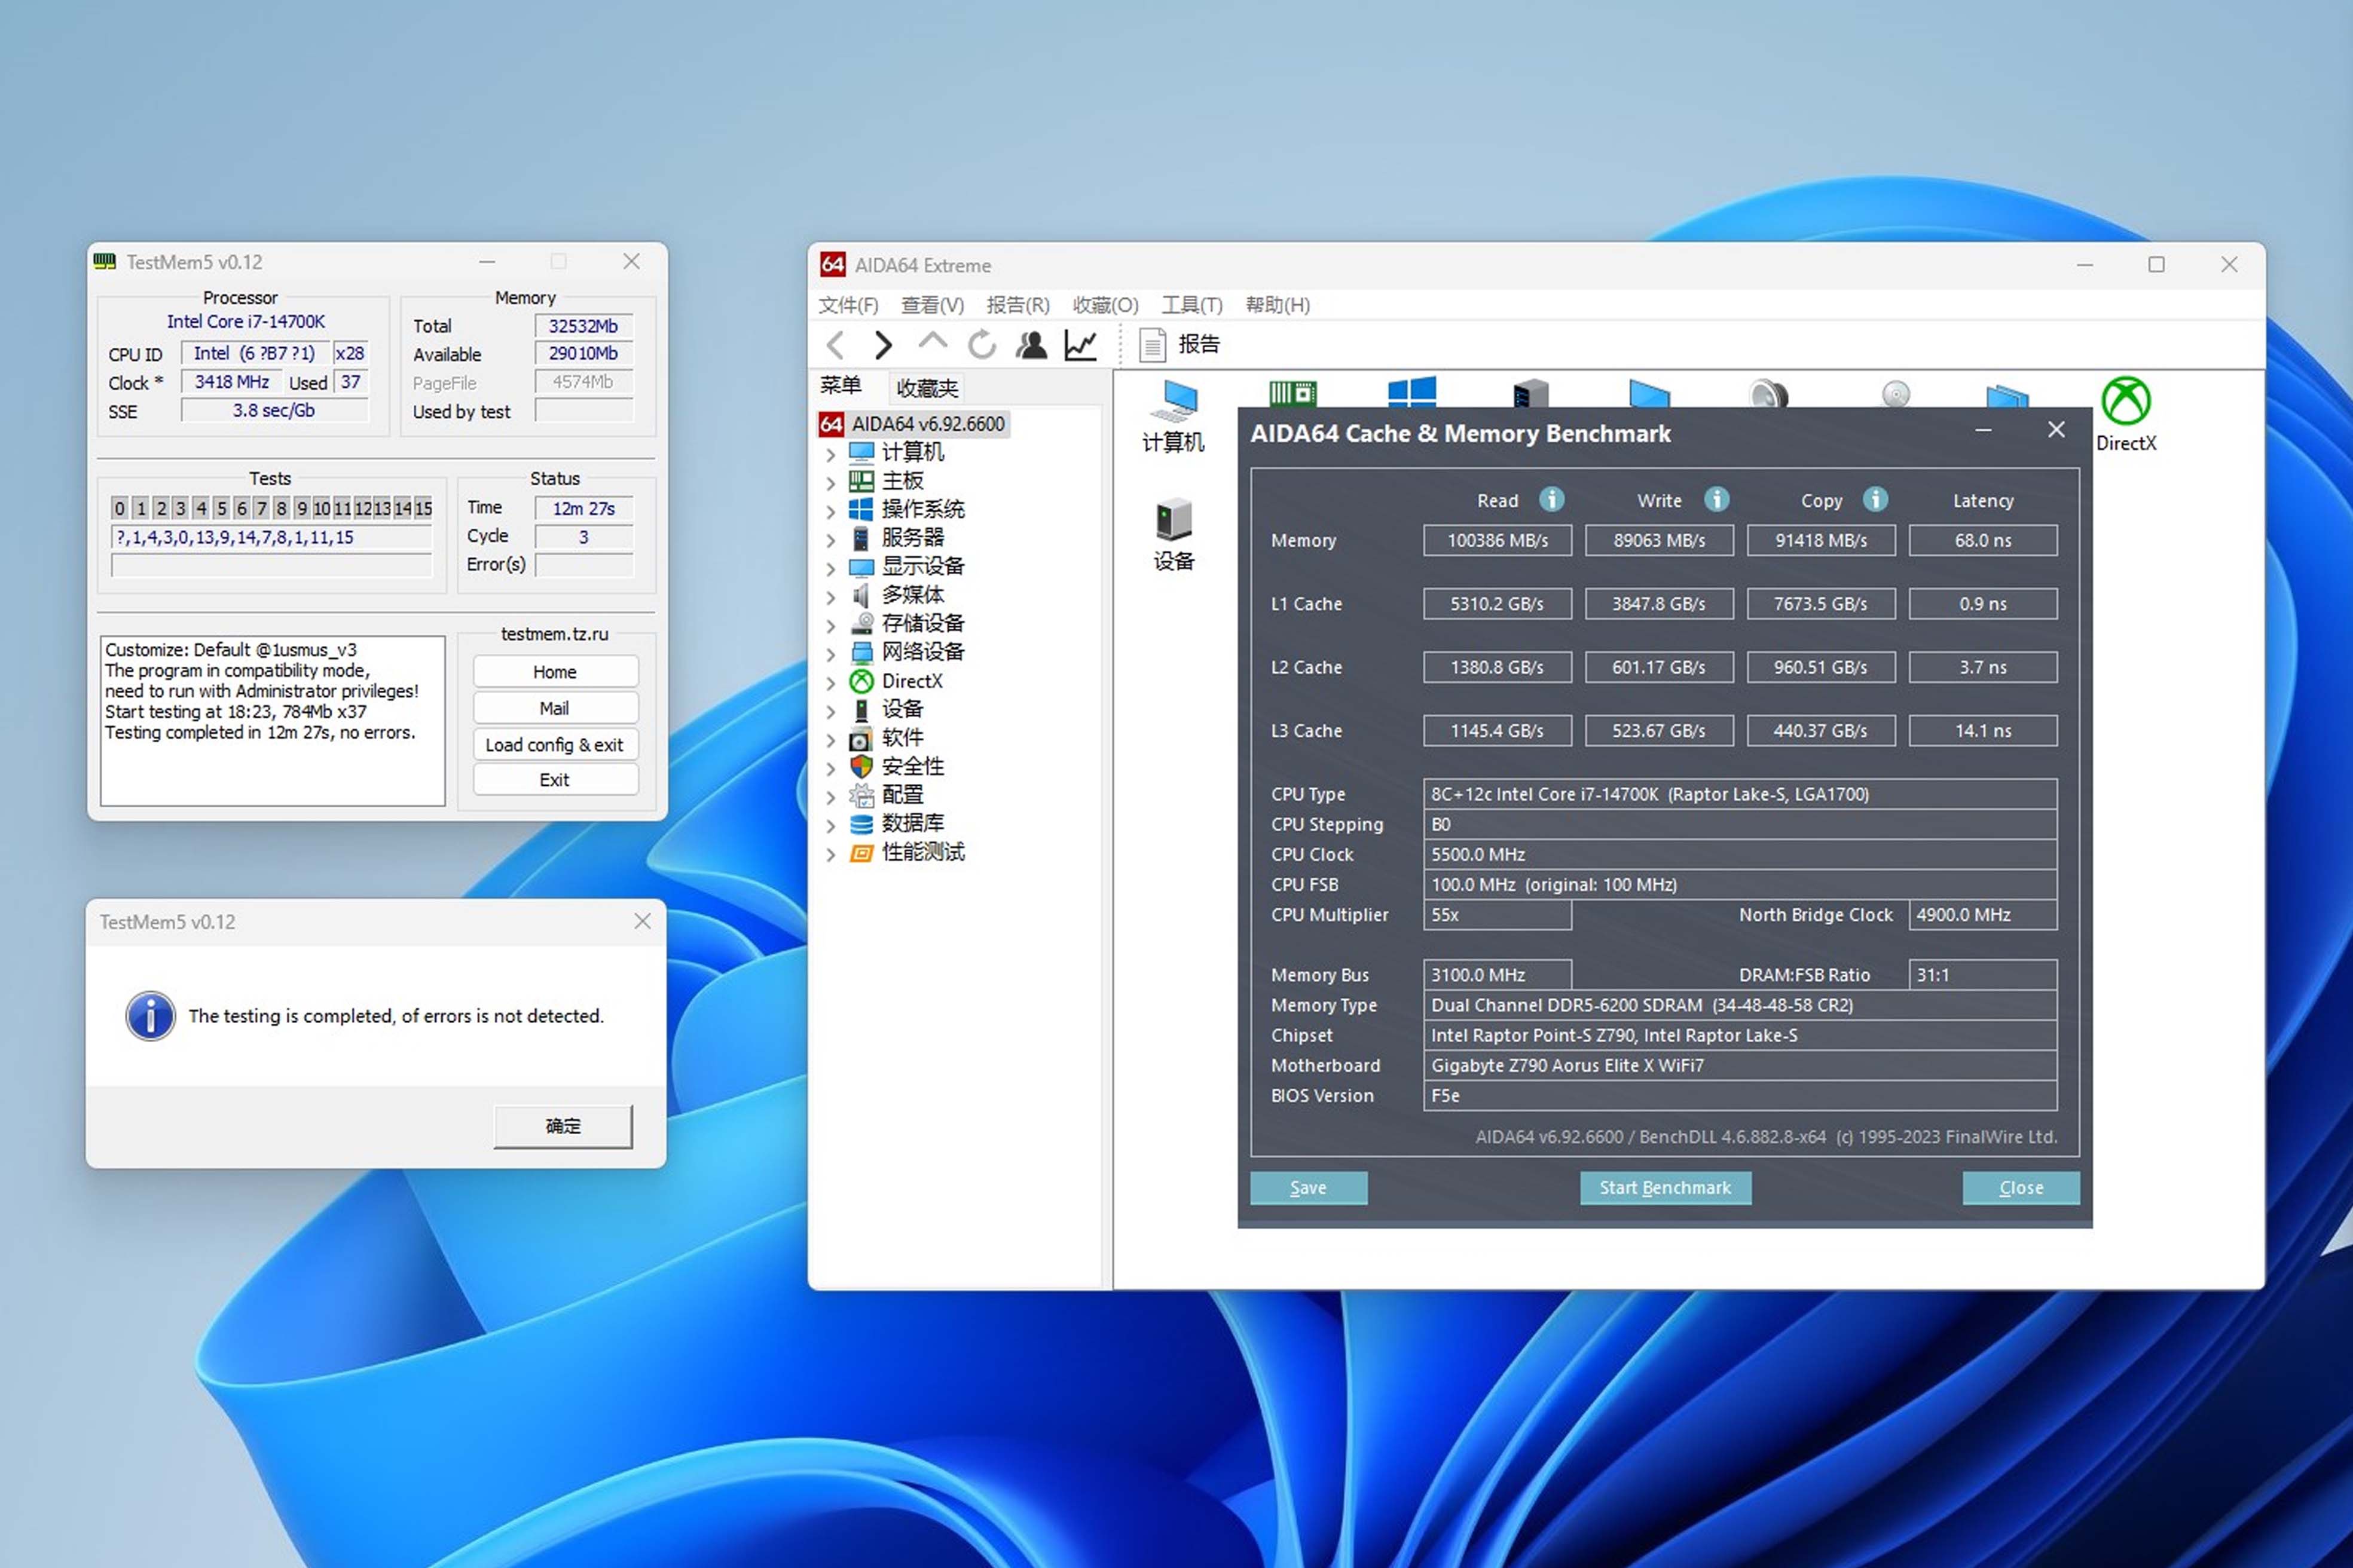Go up one level in AIDA64 toolbar
2353x1568 pixels.
click(x=933, y=343)
